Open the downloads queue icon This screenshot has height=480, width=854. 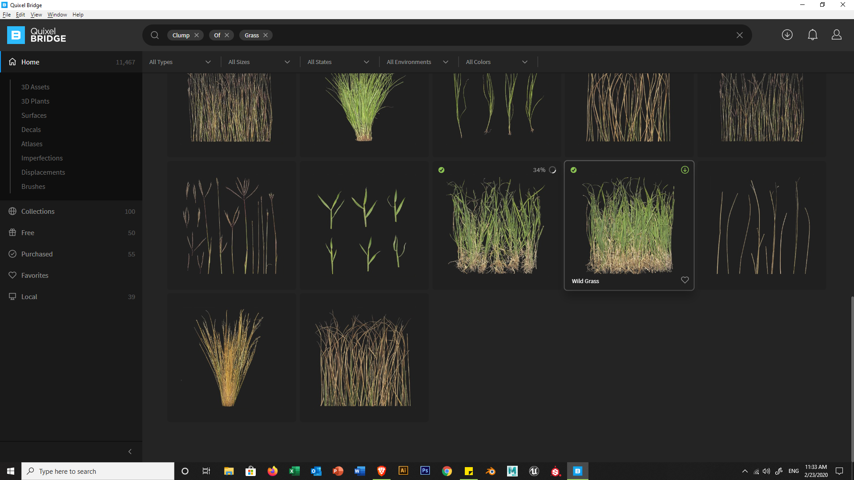coord(787,35)
